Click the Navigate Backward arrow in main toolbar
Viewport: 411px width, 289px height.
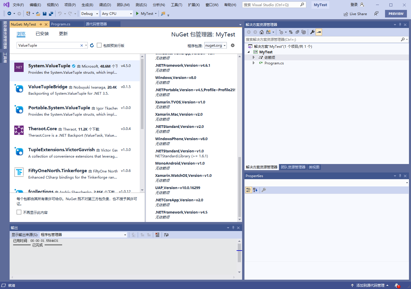pyautogui.click(x=9, y=14)
